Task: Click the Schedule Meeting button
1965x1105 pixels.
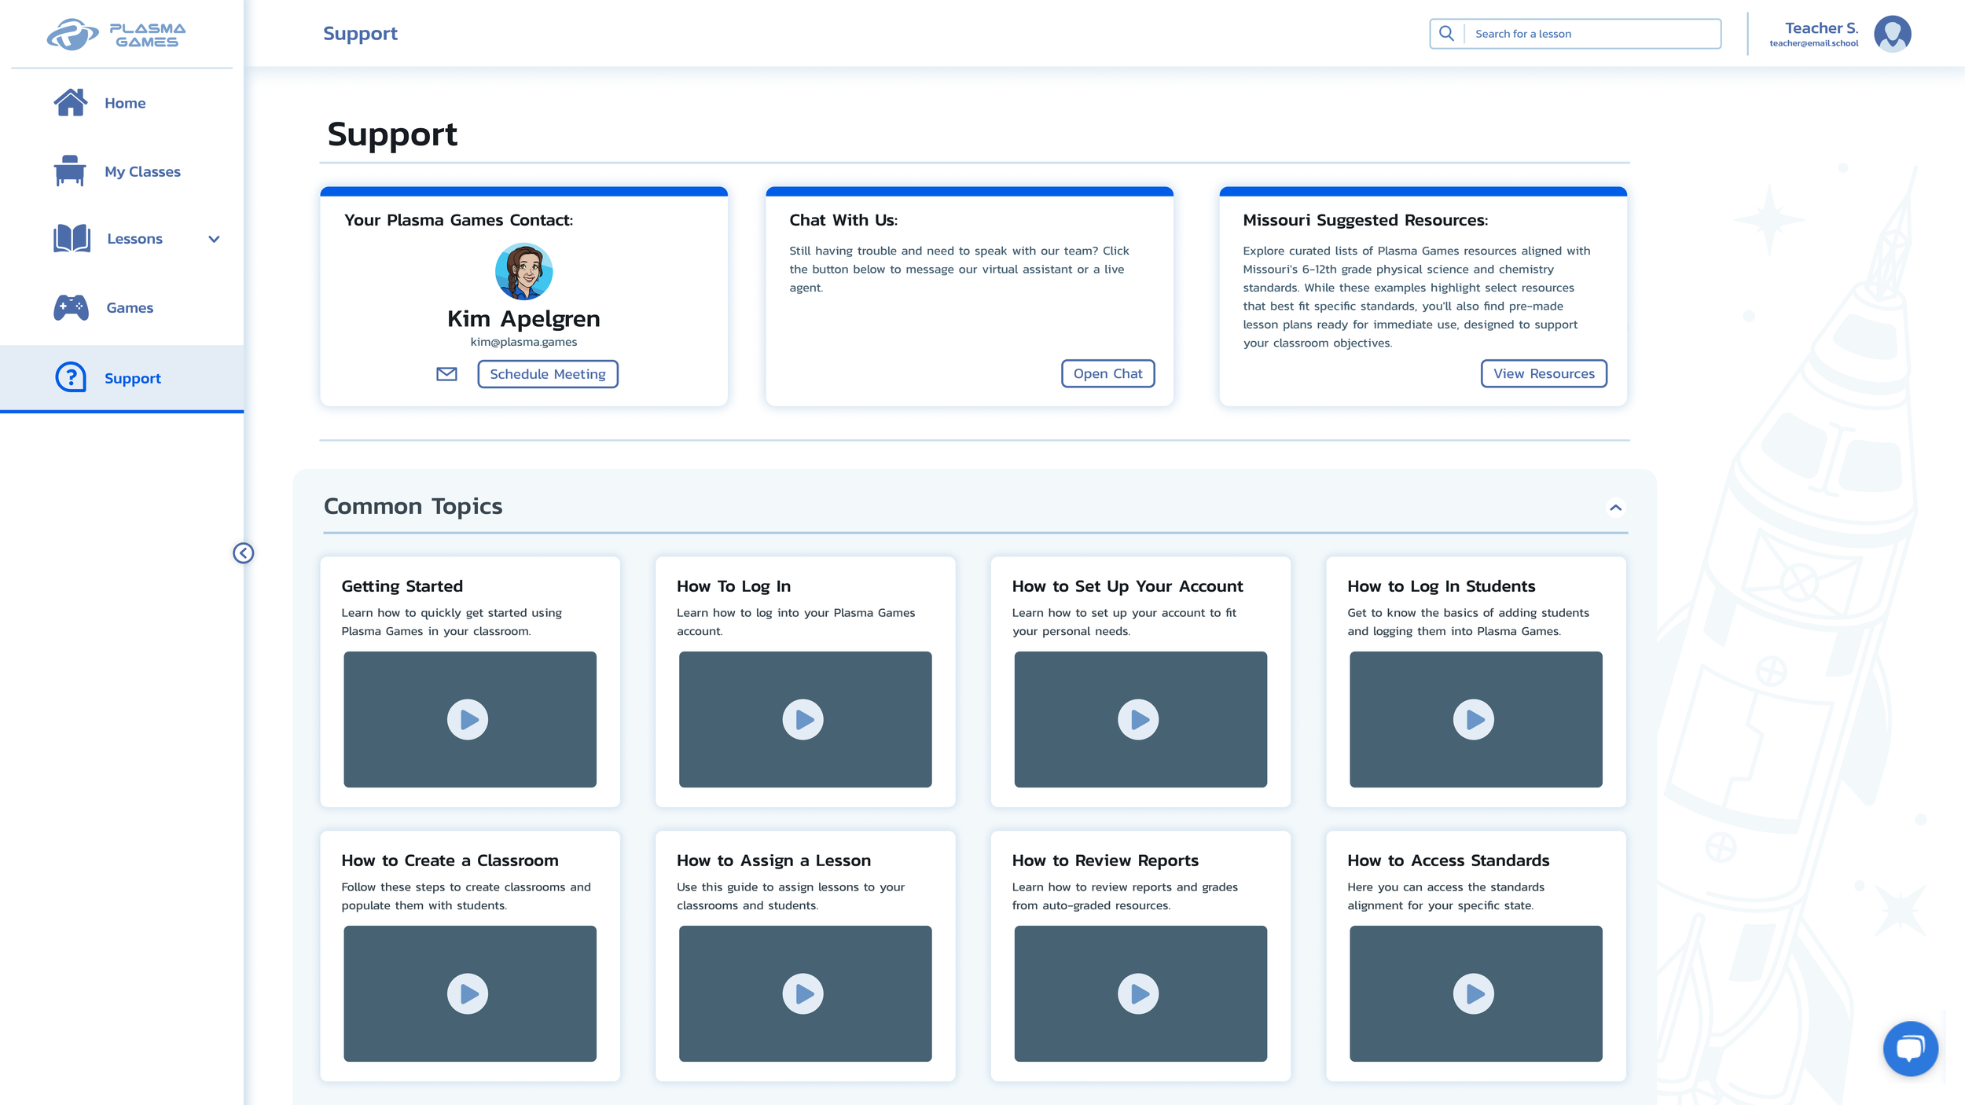Action: pyautogui.click(x=547, y=374)
